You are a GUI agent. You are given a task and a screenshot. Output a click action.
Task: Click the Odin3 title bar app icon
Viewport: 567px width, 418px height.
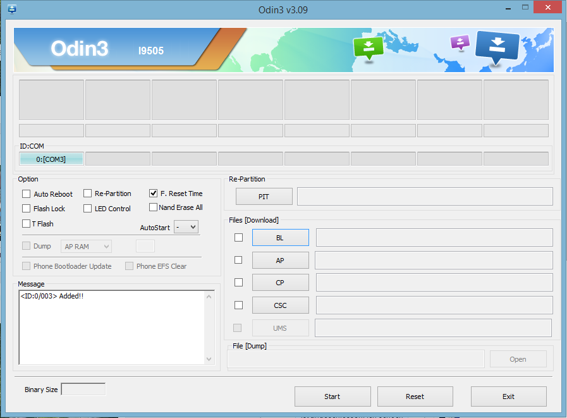(11, 9)
